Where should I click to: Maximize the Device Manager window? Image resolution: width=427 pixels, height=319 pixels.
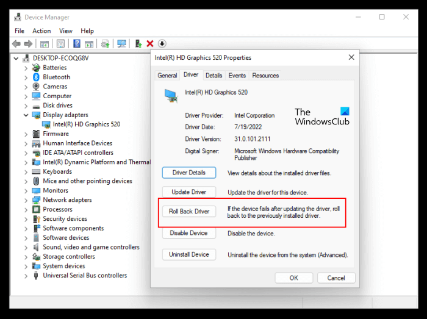click(382, 17)
